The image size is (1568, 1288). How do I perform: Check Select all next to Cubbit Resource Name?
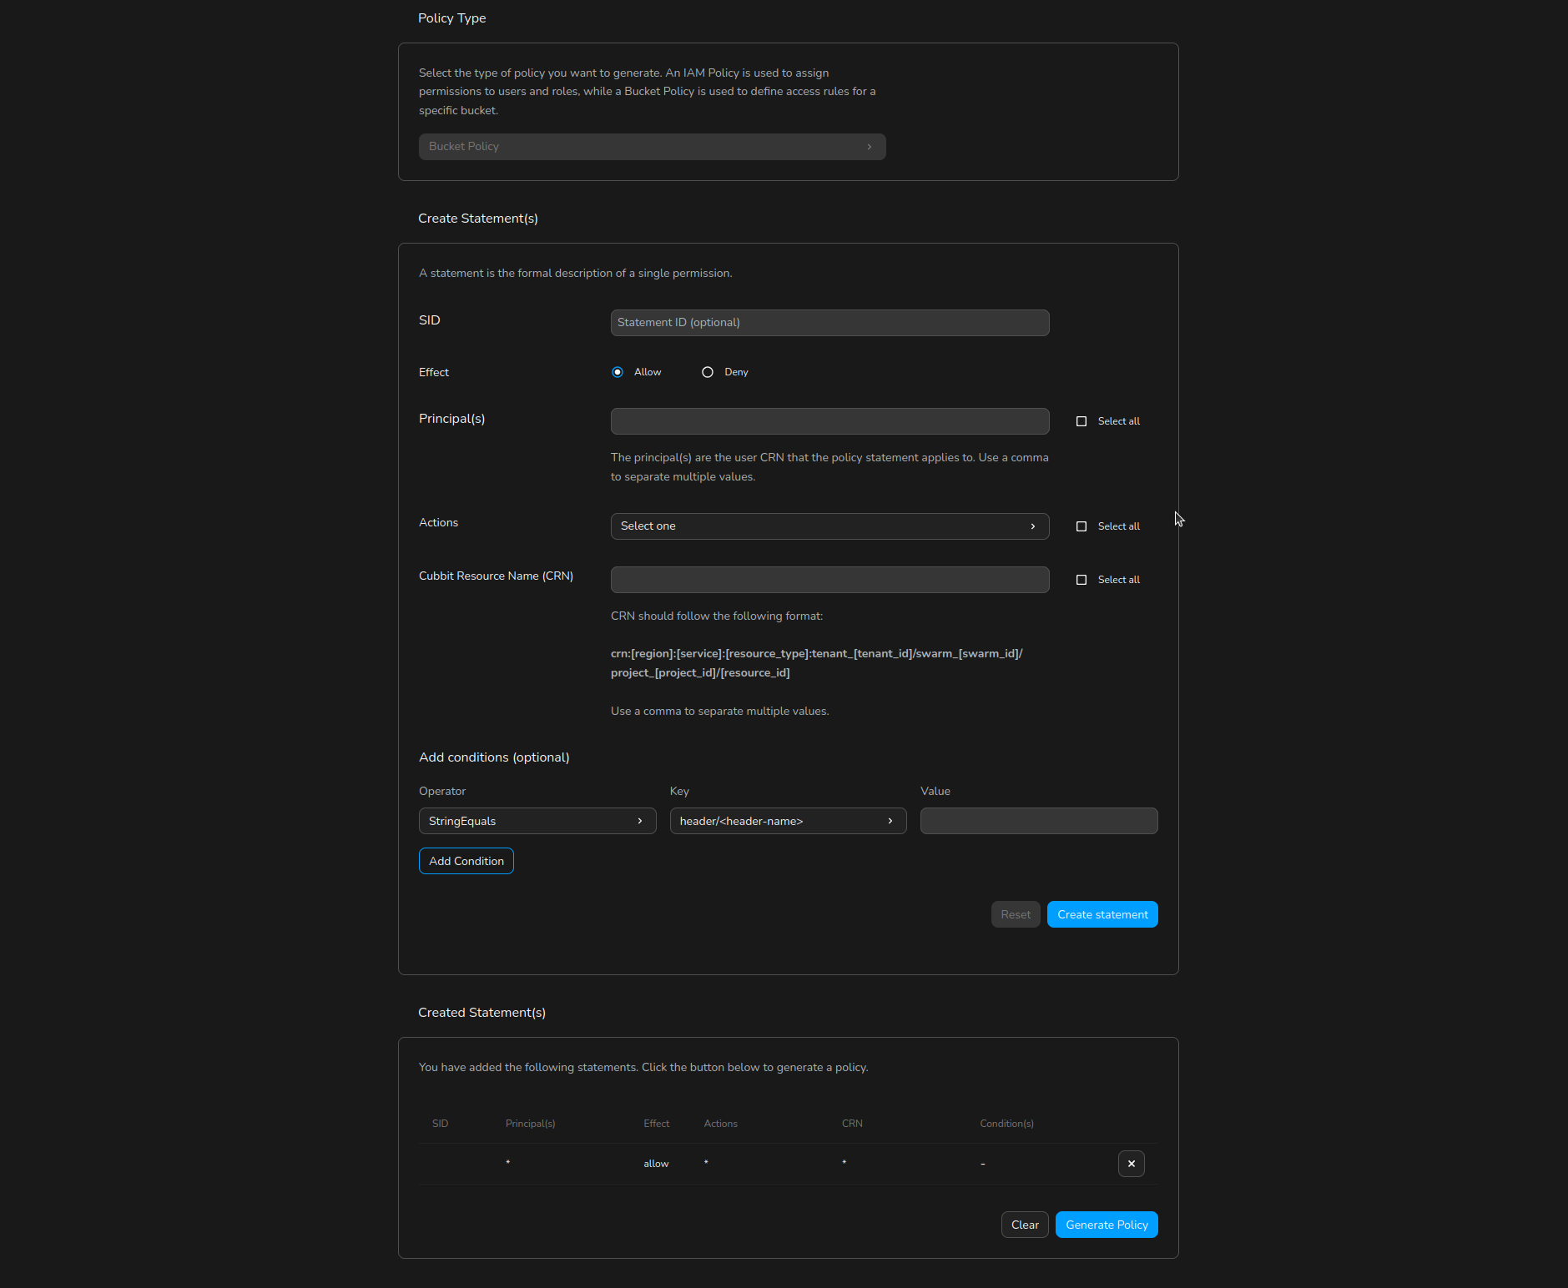pyautogui.click(x=1082, y=580)
